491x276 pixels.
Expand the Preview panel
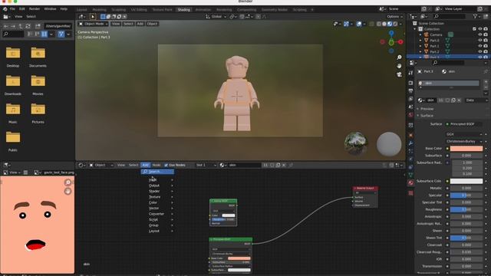[x=427, y=109]
